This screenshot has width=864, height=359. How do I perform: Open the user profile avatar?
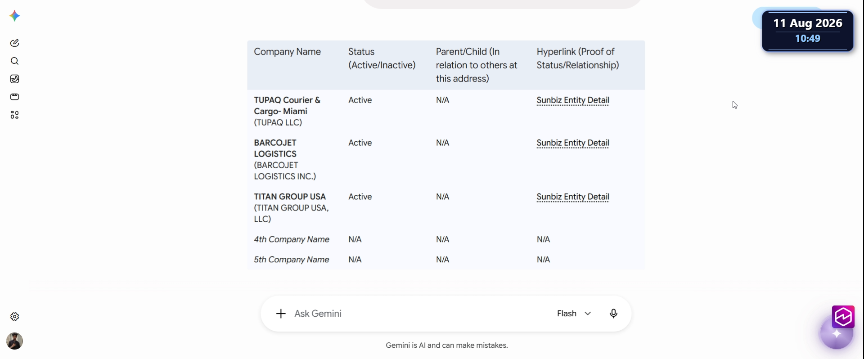(x=14, y=341)
